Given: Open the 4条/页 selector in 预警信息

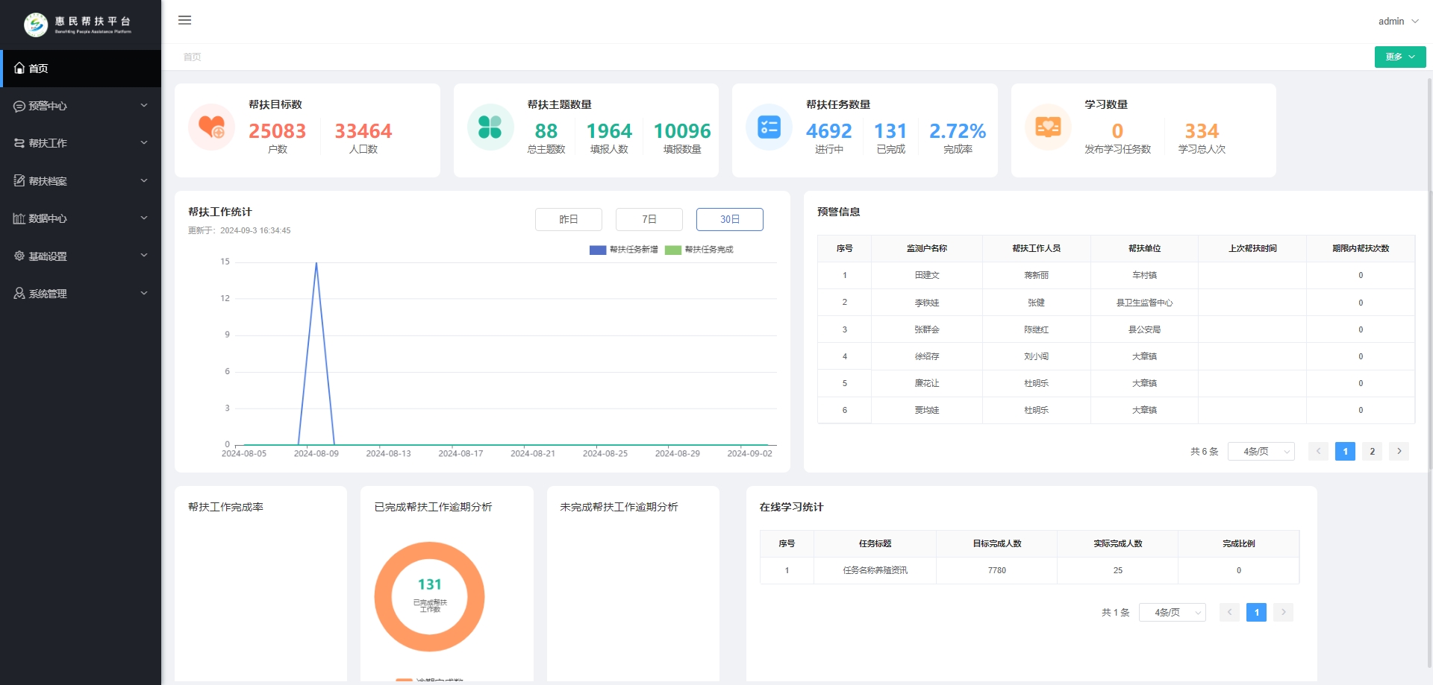Looking at the screenshot, I should (x=1261, y=451).
